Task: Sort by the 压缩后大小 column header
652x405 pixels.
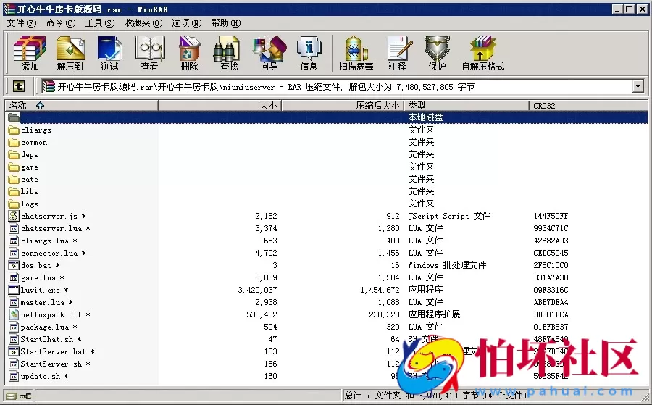Action: 343,106
